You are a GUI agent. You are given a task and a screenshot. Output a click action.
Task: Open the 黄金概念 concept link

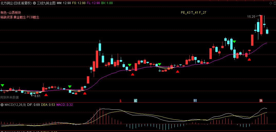pyautogui.click(x=20, y=17)
